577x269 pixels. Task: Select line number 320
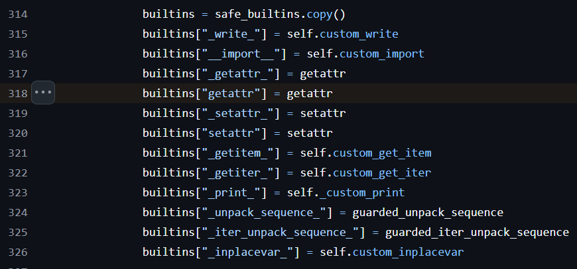point(18,133)
